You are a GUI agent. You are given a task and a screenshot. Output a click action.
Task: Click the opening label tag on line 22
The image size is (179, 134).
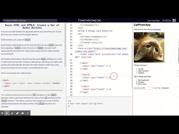coord(84,63)
